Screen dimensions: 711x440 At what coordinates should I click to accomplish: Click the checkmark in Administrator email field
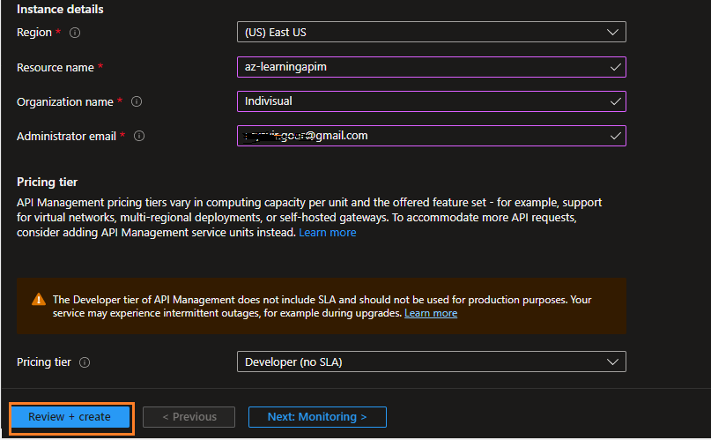click(615, 136)
